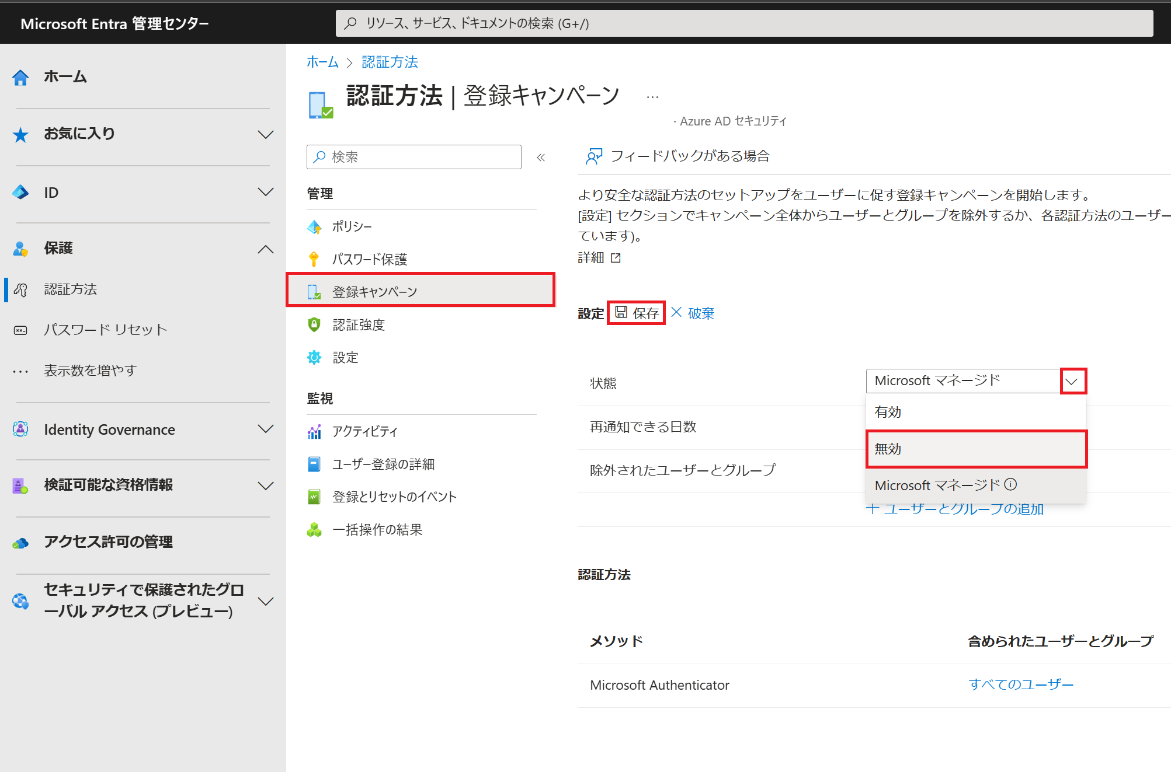Click the パスワード リセット icon
The image size is (1171, 772).
tap(20, 330)
